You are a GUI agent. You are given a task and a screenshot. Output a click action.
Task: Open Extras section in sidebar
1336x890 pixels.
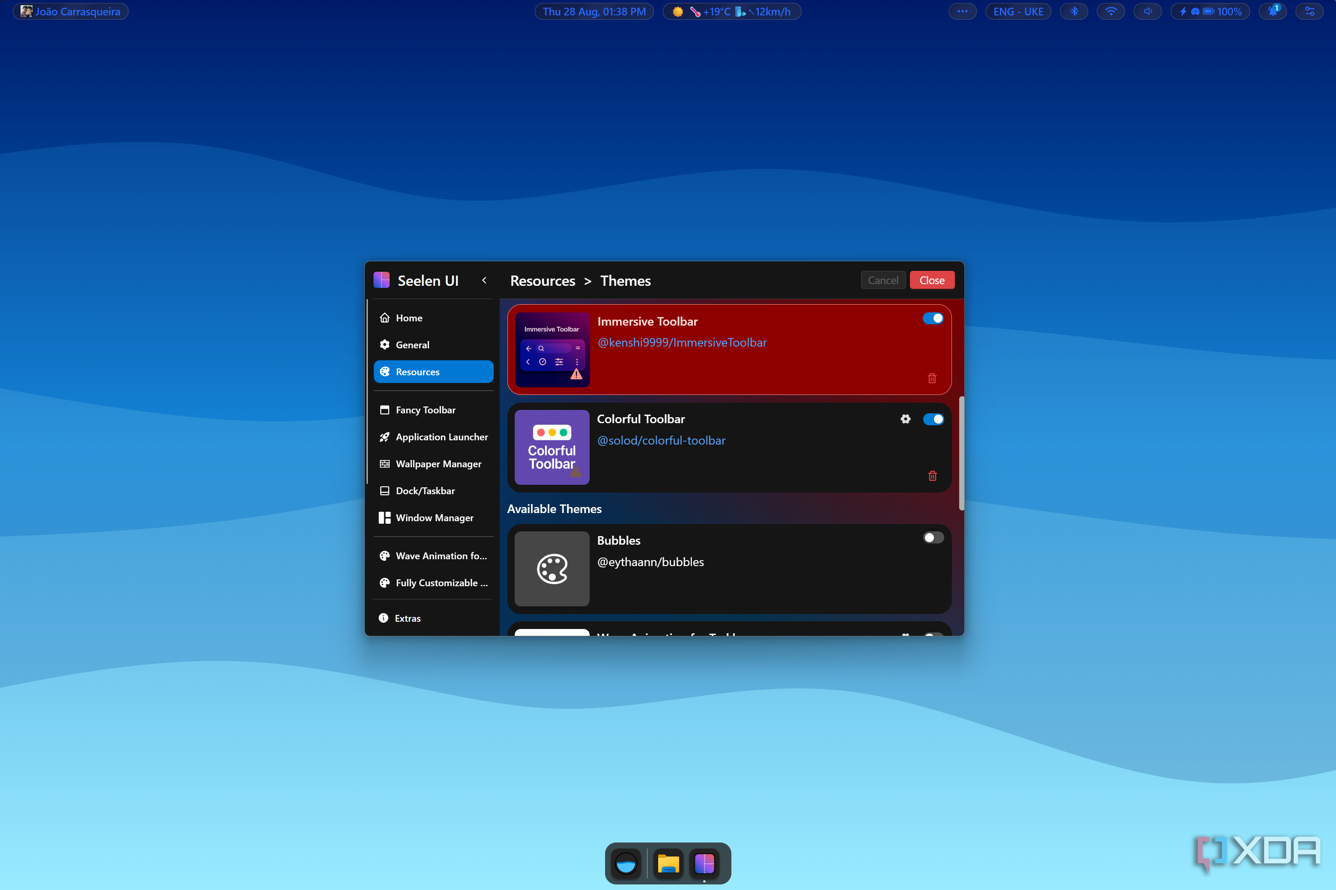tap(433, 618)
